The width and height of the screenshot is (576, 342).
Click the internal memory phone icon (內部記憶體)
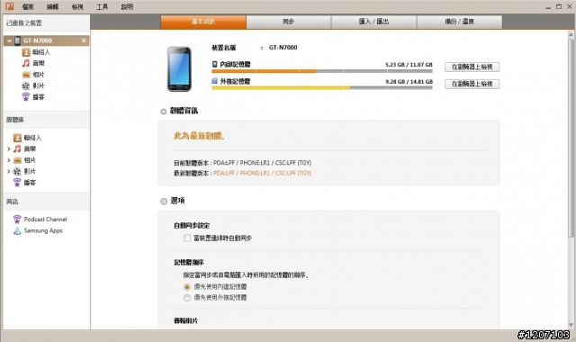point(214,64)
